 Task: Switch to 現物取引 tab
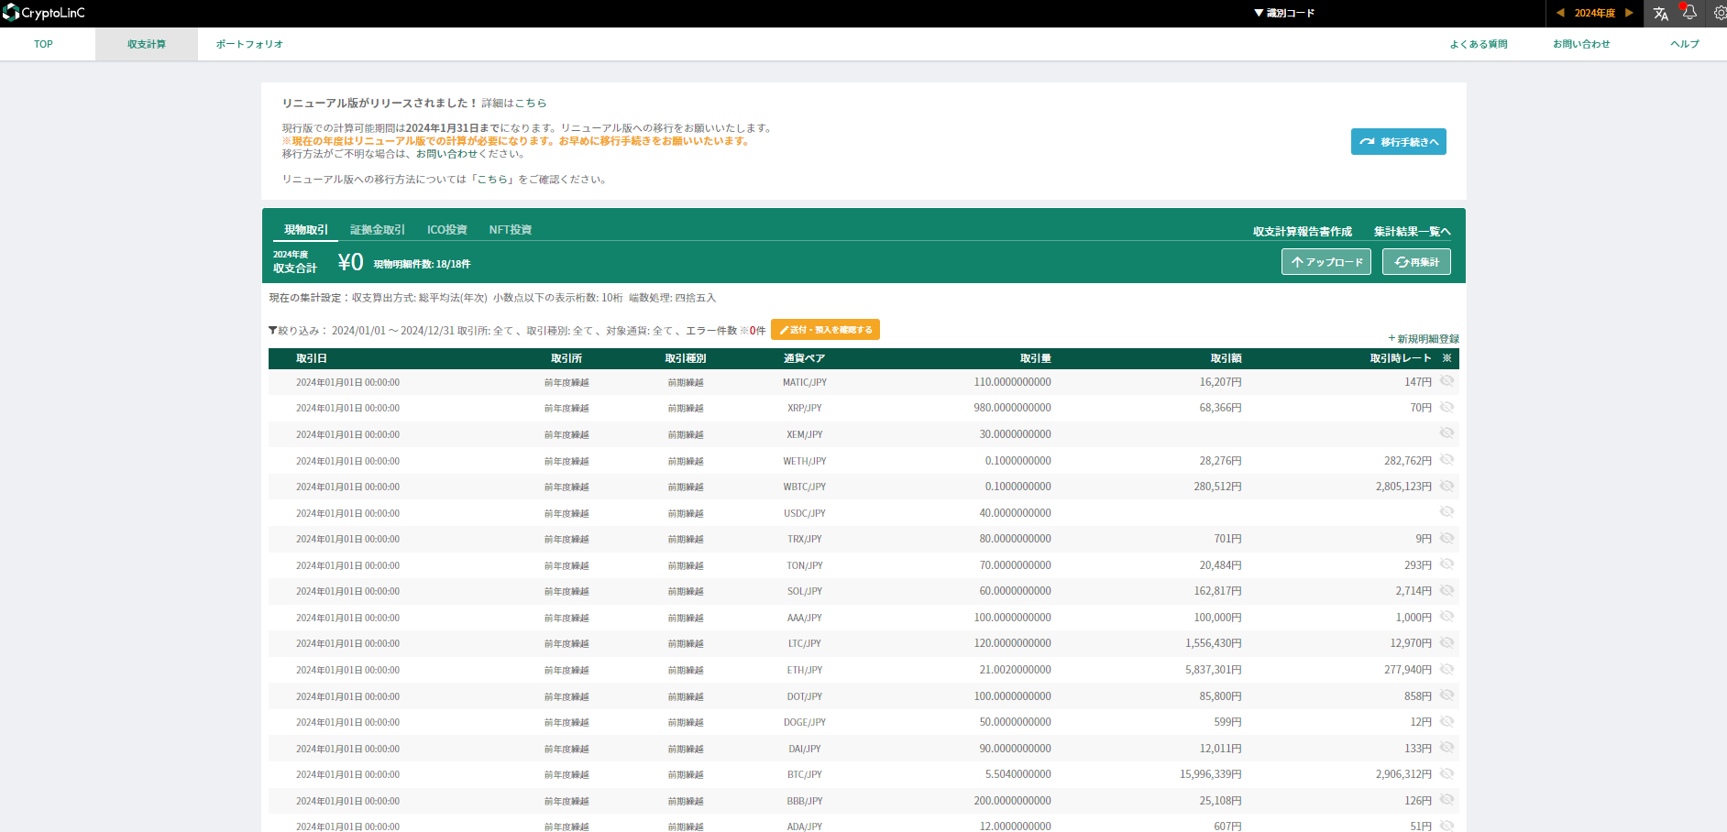point(305,230)
